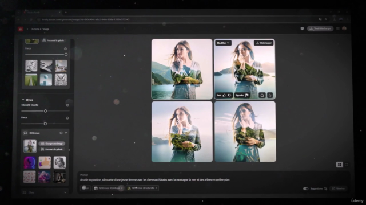Show info for top structure Force
366x205 pixels.
point(65,49)
